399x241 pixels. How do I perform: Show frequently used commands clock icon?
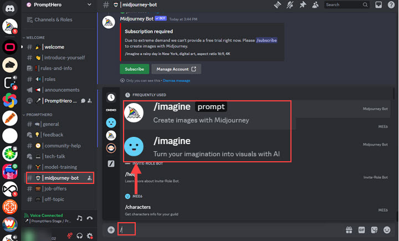coord(111,97)
